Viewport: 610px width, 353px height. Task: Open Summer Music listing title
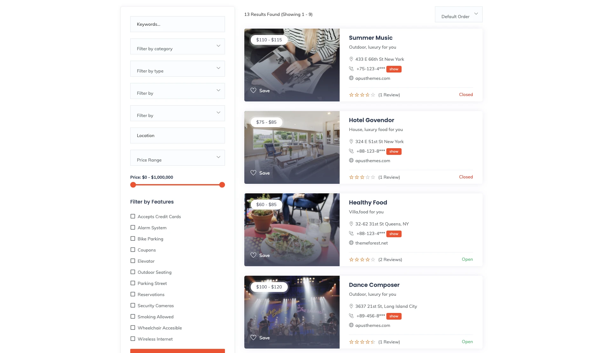[x=370, y=38]
